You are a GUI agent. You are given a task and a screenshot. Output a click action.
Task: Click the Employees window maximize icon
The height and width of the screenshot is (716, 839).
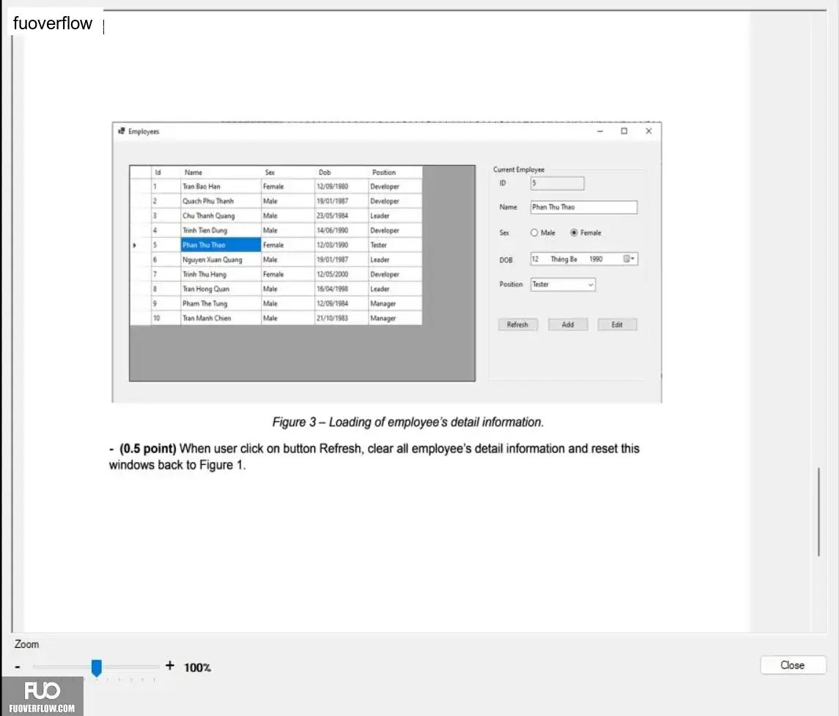pyautogui.click(x=624, y=131)
